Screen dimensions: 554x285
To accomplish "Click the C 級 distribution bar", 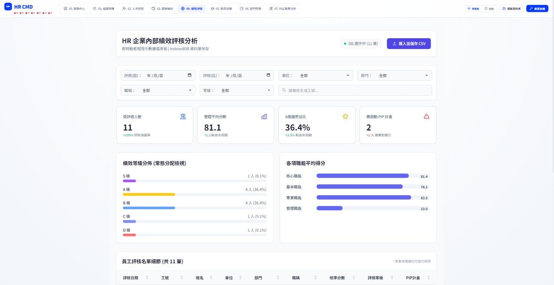I will coord(129,221).
